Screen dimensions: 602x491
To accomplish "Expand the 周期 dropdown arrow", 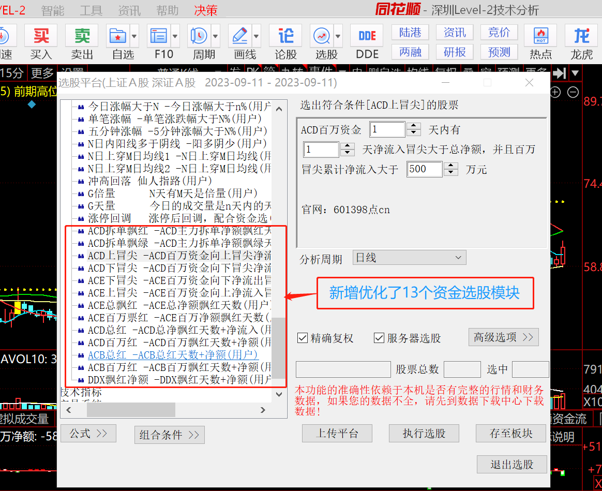I will pyautogui.click(x=215, y=36).
